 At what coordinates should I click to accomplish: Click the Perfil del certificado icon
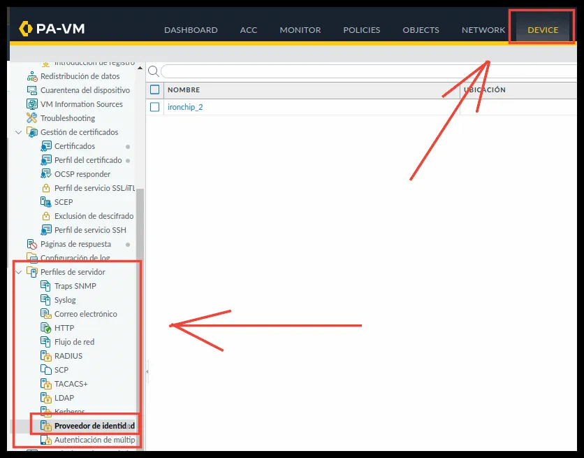46,160
